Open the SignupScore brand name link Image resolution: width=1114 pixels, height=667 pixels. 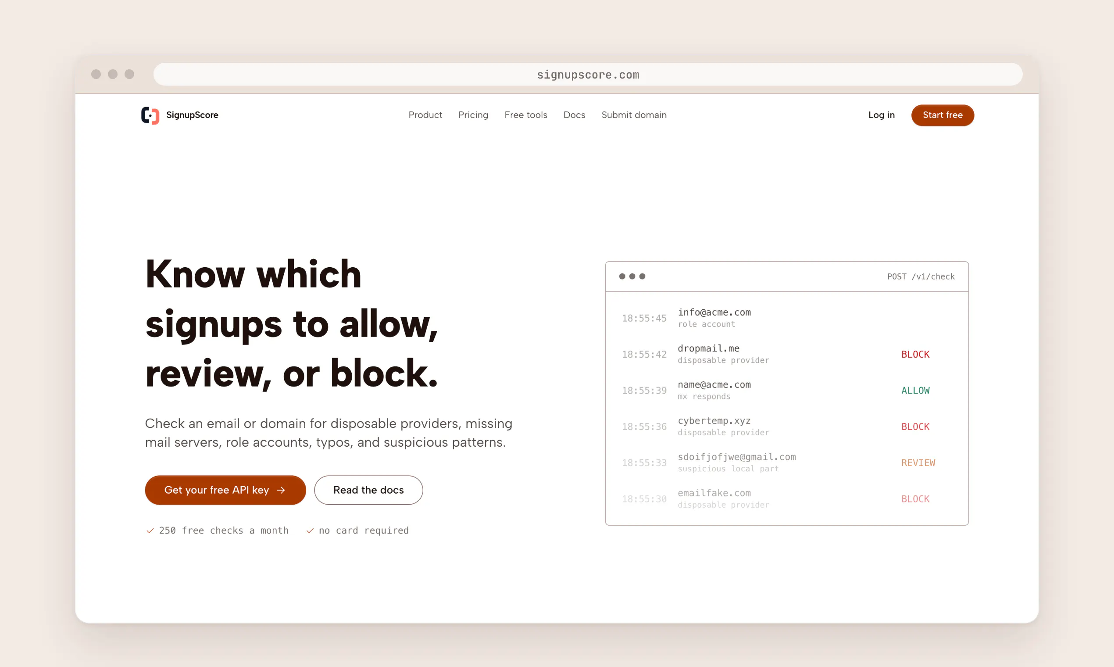[x=192, y=115]
